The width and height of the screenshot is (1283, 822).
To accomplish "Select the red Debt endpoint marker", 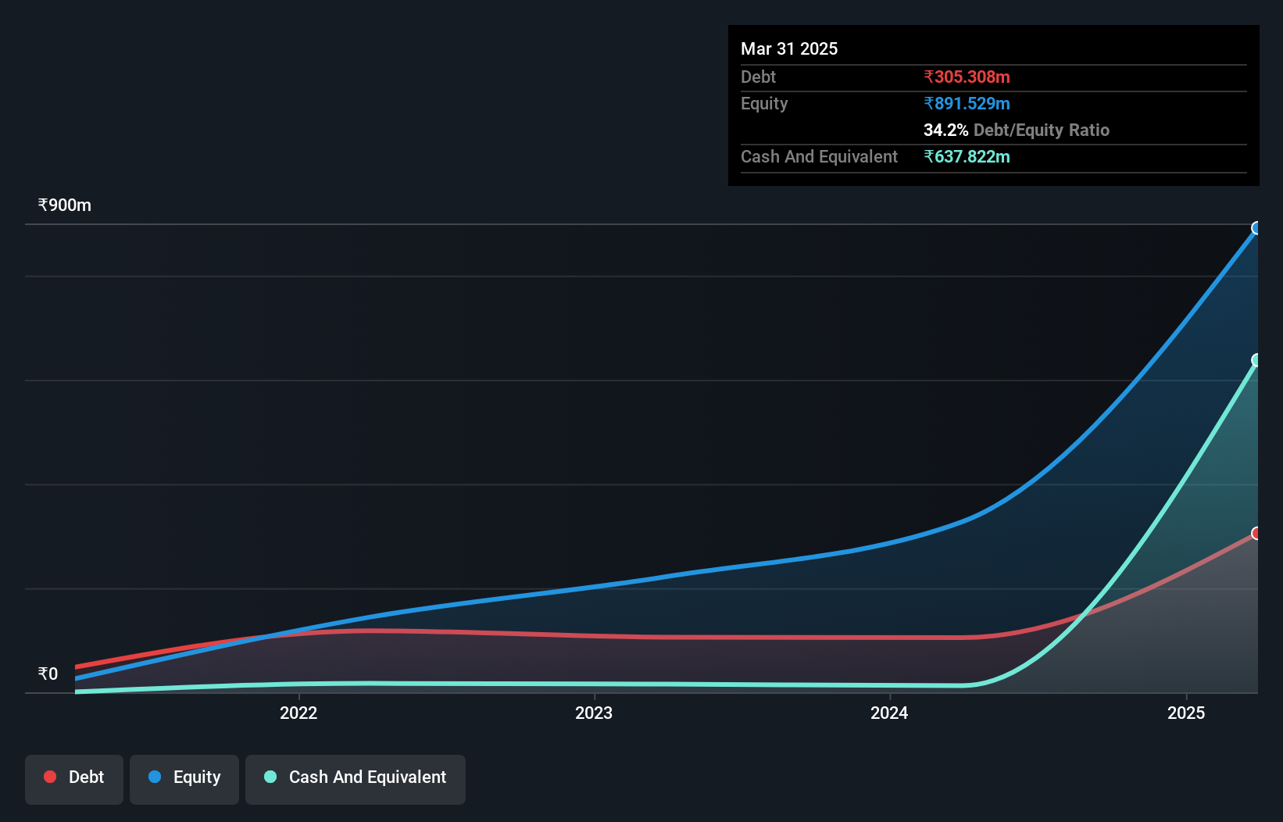I will pos(1256,533).
